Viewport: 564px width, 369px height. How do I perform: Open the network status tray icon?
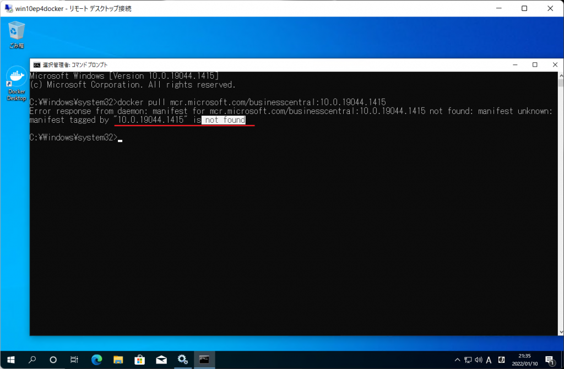pyautogui.click(x=468, y=360)
